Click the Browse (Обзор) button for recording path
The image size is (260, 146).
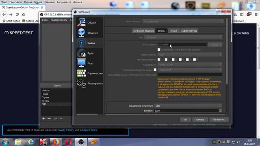pos(215,45)
